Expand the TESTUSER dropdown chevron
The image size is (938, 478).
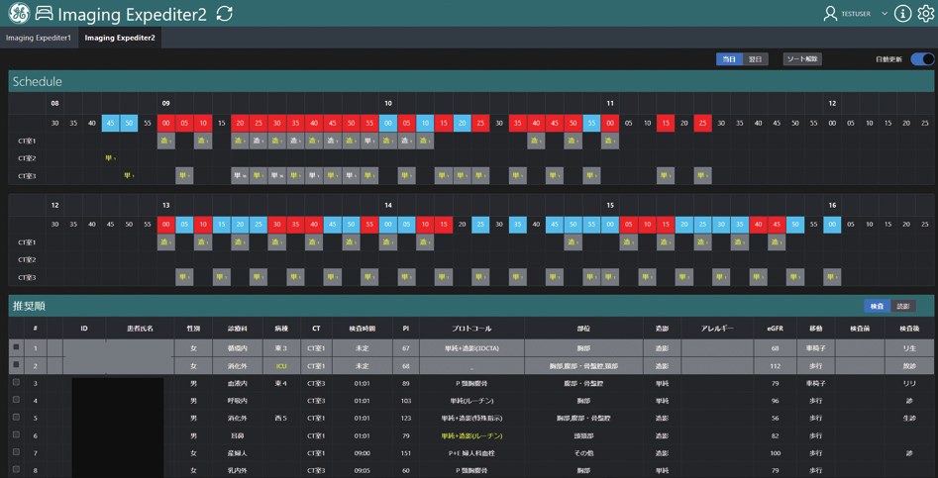click(x=885, y=14)
